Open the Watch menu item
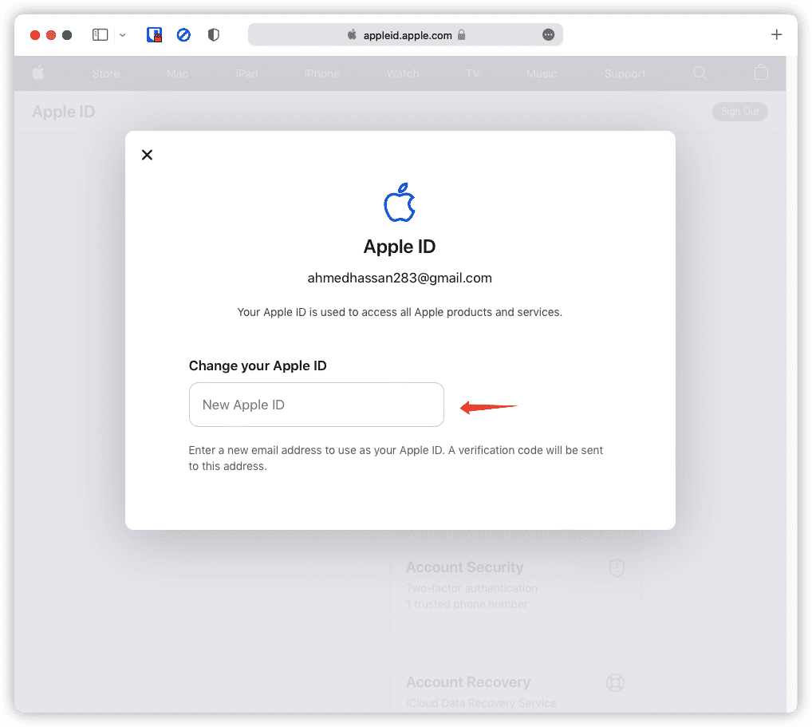This screenshot has width=812, height=727. click(x=403, y=73)
